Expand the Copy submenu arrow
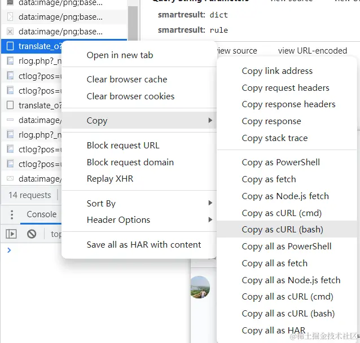This screenshot has height=343, width=360. [x=210, y=120]
